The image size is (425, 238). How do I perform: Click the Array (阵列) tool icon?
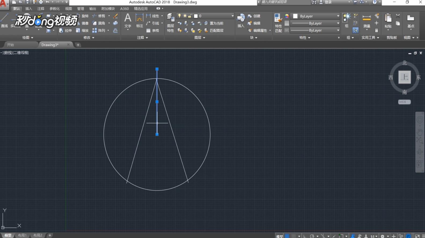click(x=95, y=30)
